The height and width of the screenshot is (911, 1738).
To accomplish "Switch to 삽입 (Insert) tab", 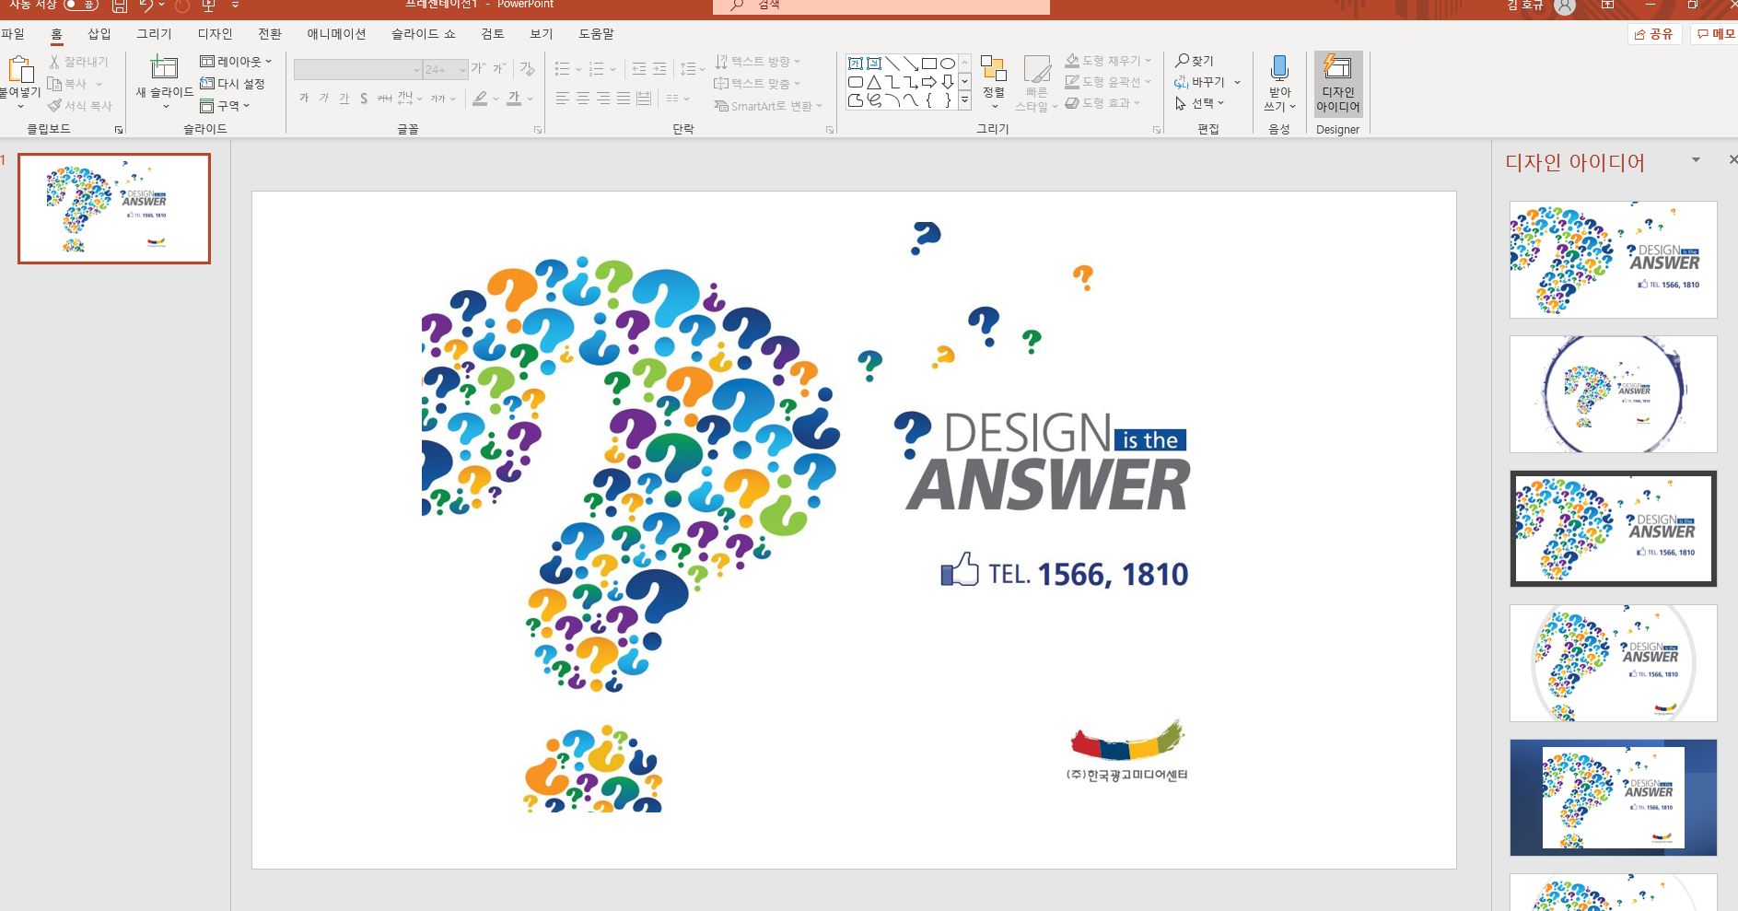I will (99, 34).
